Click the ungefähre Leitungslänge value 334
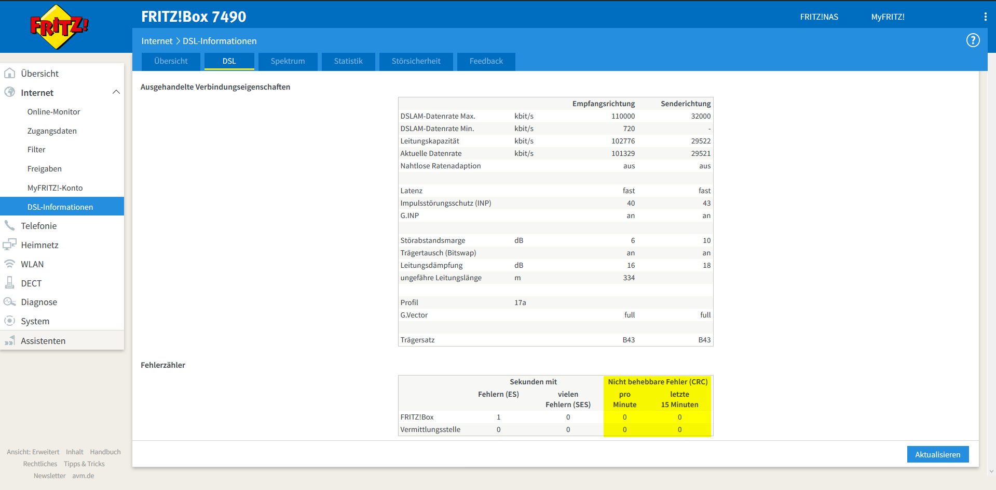The image size is (996, 490). pyautogui.click(x=629, y=278)
